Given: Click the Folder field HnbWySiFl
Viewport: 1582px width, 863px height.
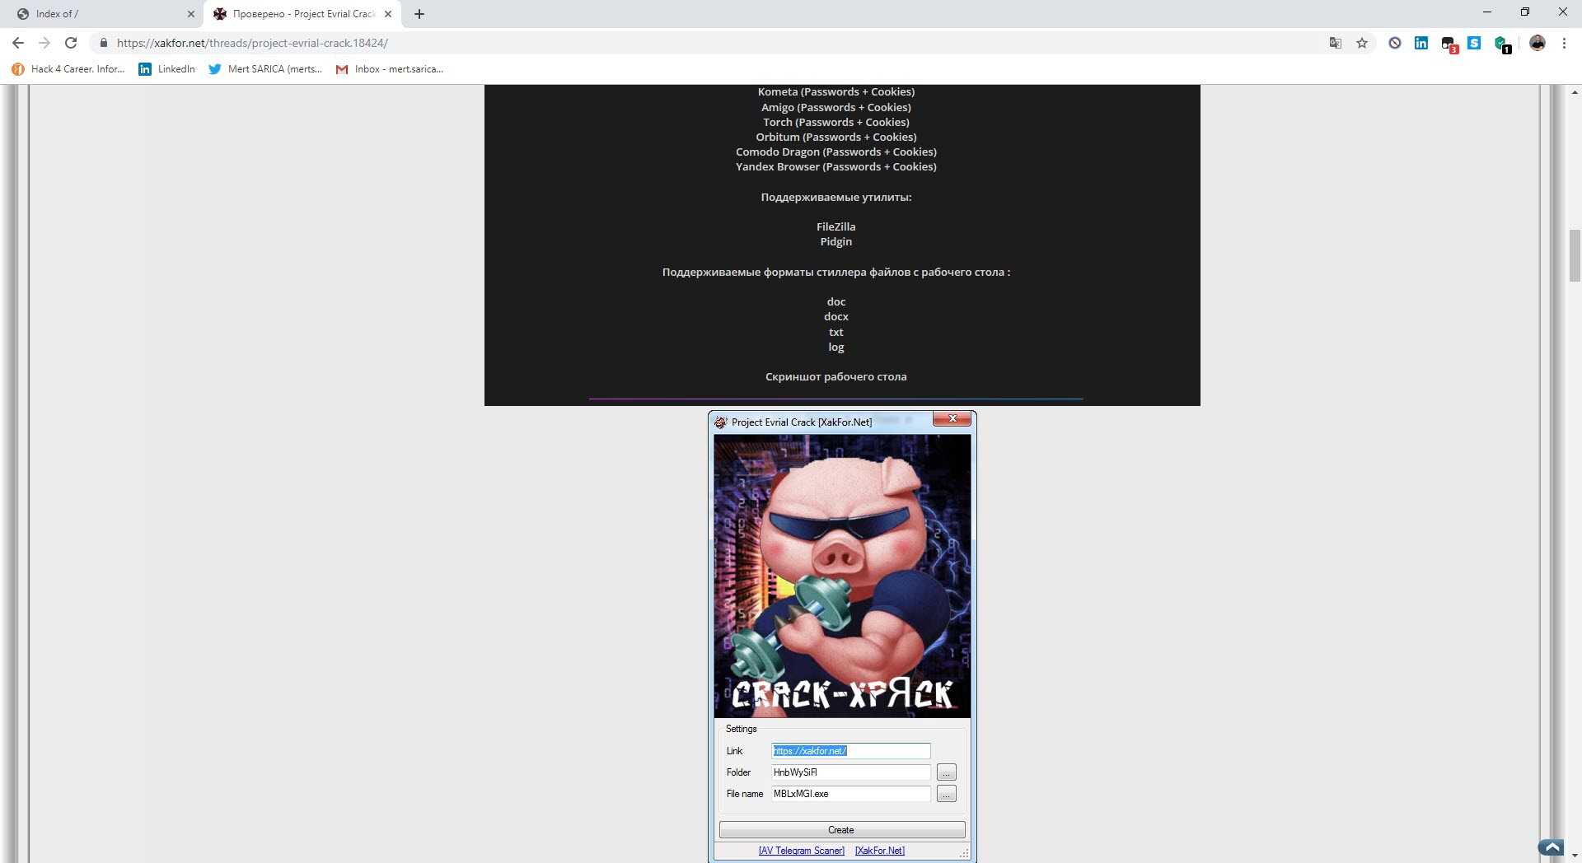Looking at the screenshot, I should point(850,772).
